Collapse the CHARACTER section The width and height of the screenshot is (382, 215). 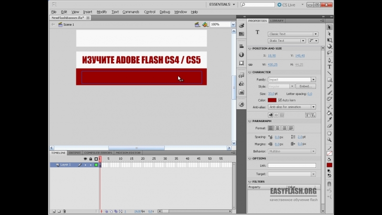point(250,72)
